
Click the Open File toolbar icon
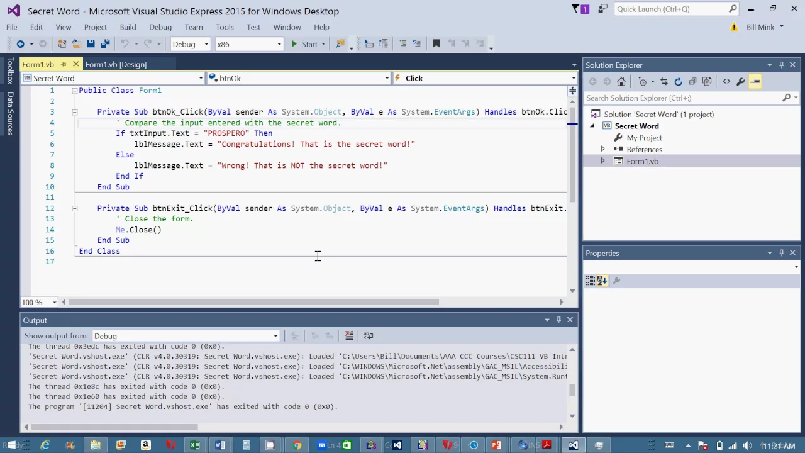coord(76,44)
